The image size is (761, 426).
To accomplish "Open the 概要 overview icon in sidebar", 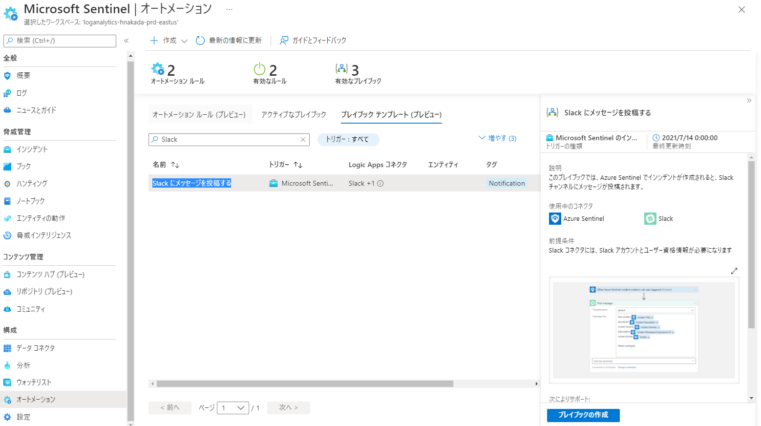I will pyautogui.click(x=7, y=76).
